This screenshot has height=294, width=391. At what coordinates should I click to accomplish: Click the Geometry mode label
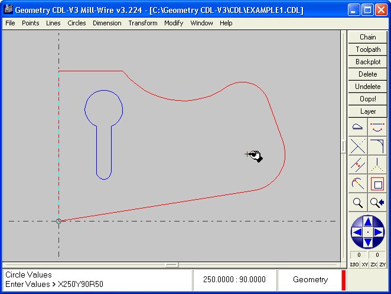(310, 280)
